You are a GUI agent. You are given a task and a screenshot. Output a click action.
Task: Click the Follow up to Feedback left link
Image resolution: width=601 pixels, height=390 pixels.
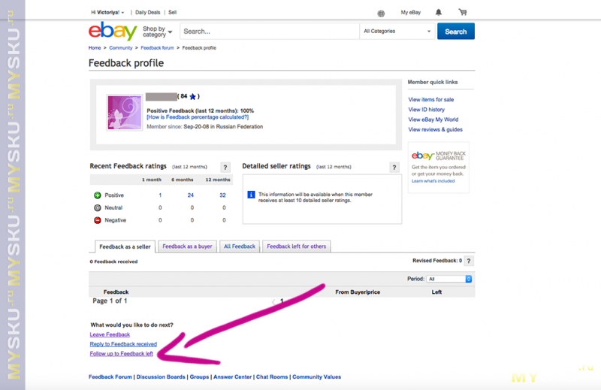coord(121,353)
